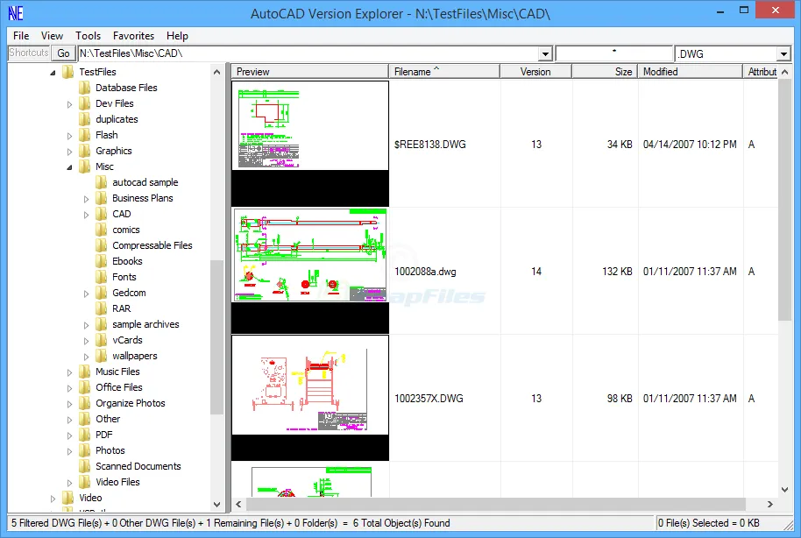Image resolution: width=801 pixels, height=538 pixels.
Task: Select the Database Files folder icon
Action: pyautogui.click(x=85, y=88)
